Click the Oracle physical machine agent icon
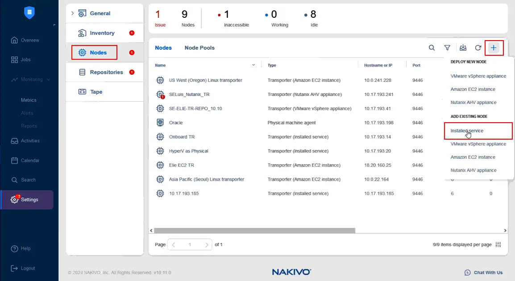 click(x=160, y=123)
